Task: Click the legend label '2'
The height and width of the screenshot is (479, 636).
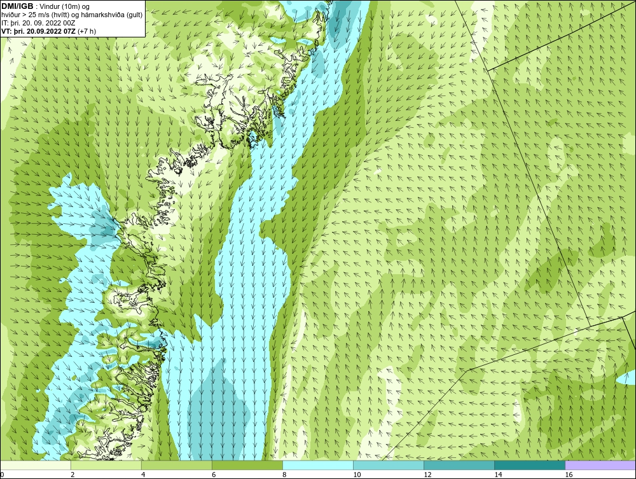Action: 73,475
